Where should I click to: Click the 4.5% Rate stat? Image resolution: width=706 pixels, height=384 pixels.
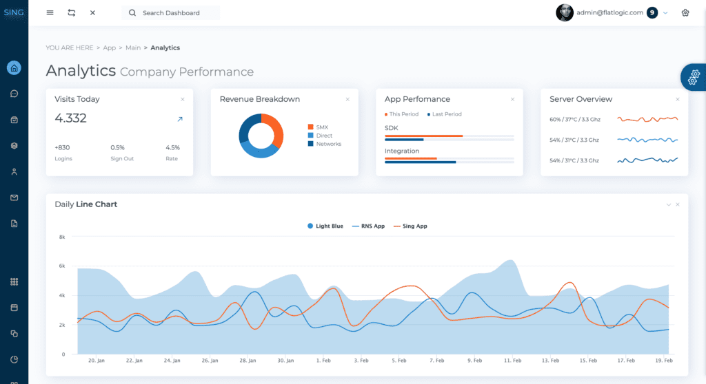click(x=172, y=153)
